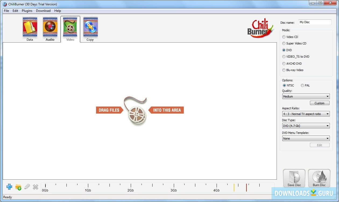Select Blu-ray Video mode
This screenshot has height=202, width=339.
click(x=293, y=70)
